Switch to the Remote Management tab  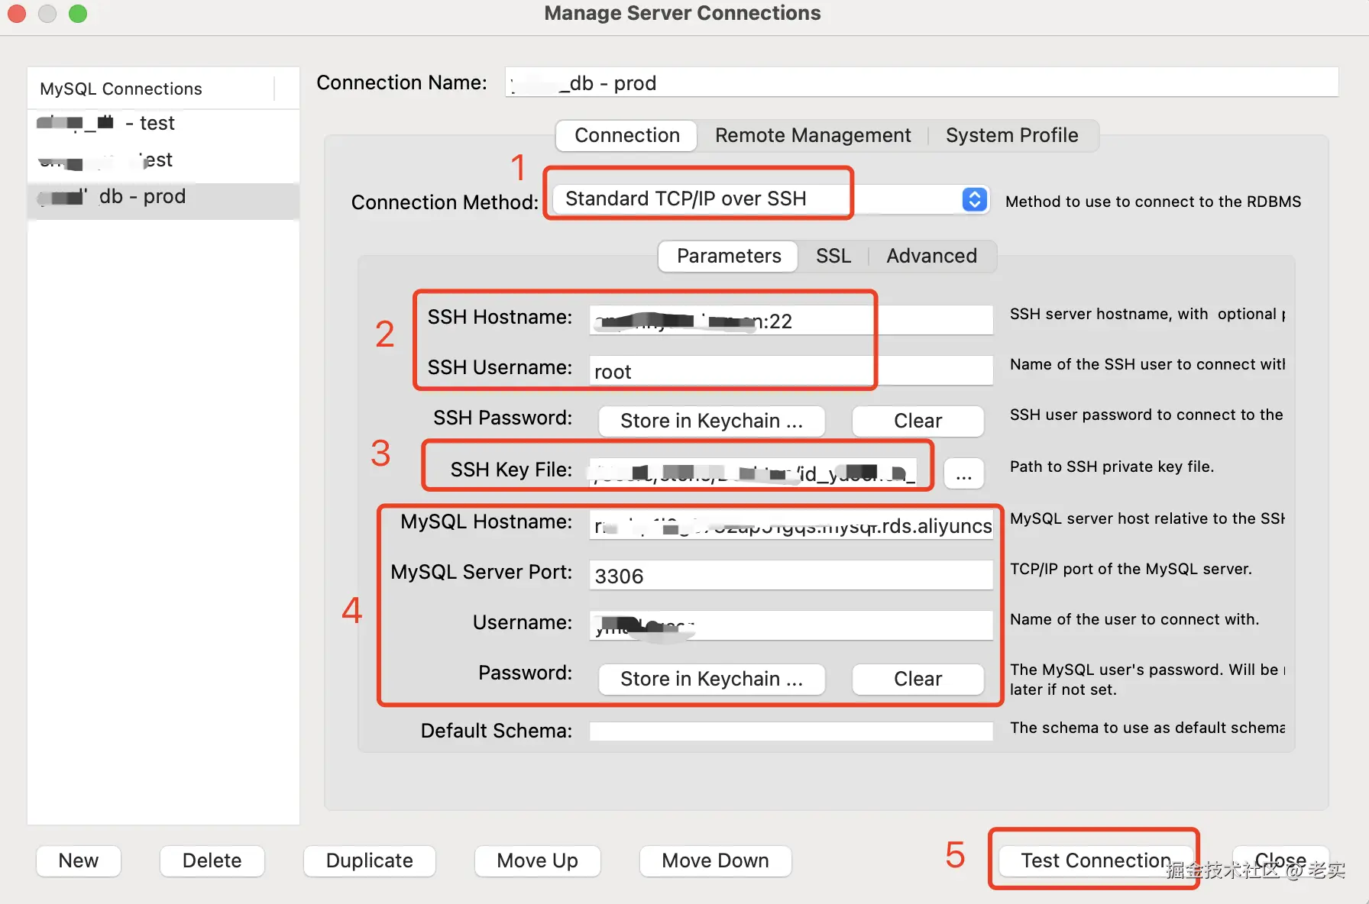(813, 135)
